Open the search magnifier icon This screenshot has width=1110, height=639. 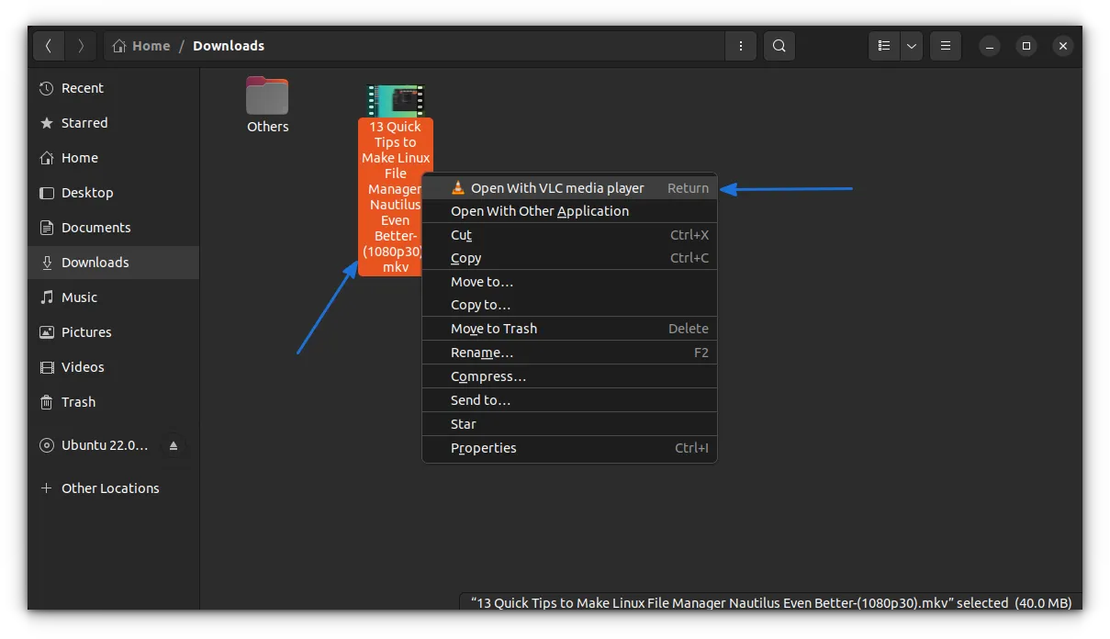pyautogui.click(x=779, y=46)
